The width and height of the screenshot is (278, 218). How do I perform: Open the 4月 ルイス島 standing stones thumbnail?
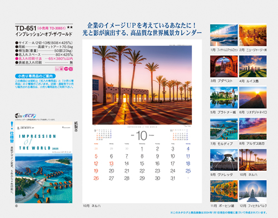coord(253,67)
